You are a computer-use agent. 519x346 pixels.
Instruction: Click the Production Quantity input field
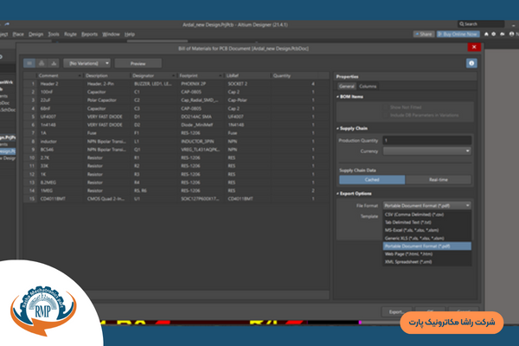(427, 139)
